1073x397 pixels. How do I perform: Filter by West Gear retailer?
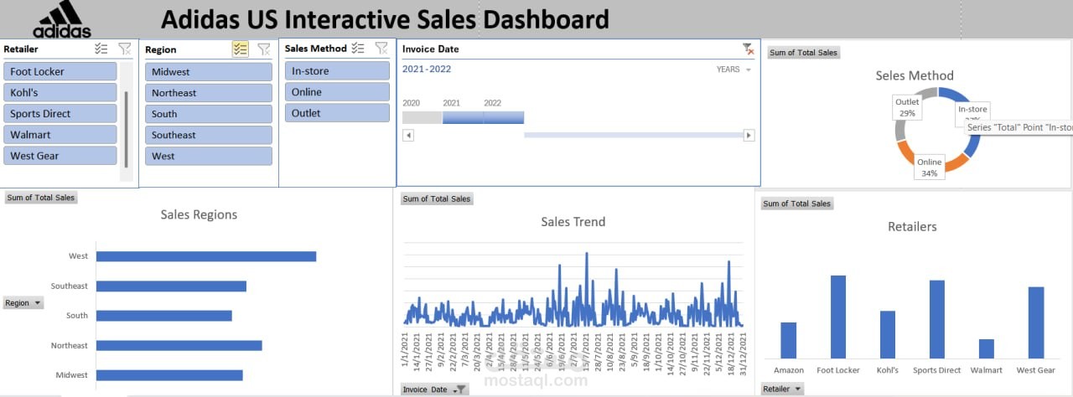pyautogui.click(x=60, y=155)
